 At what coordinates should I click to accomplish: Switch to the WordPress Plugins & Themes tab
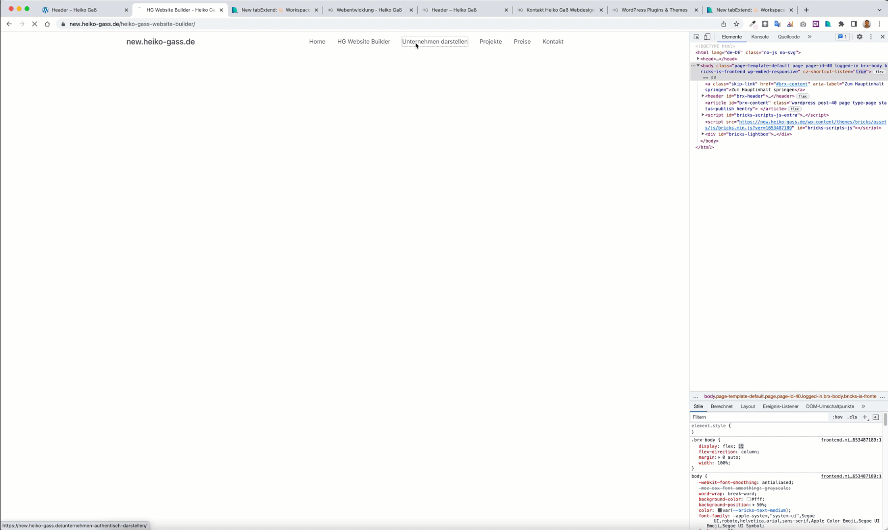pos(654,10)
